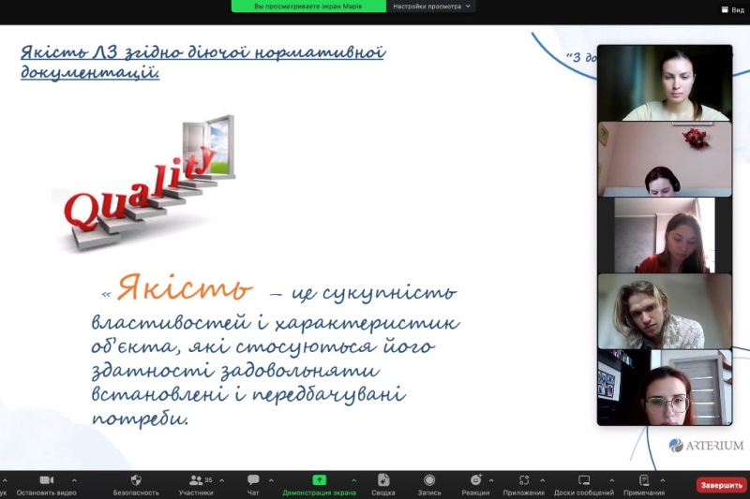Click the green screen viewing banner

[x=308, y=7]
